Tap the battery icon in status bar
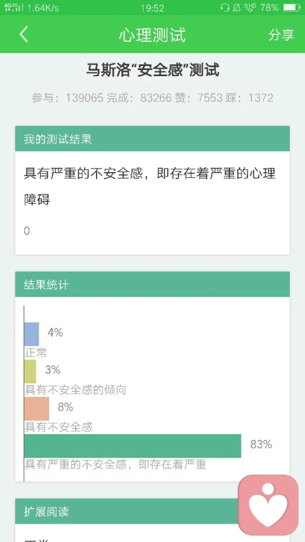The width and height of the screenshot is (305, 542). (292, 8)
